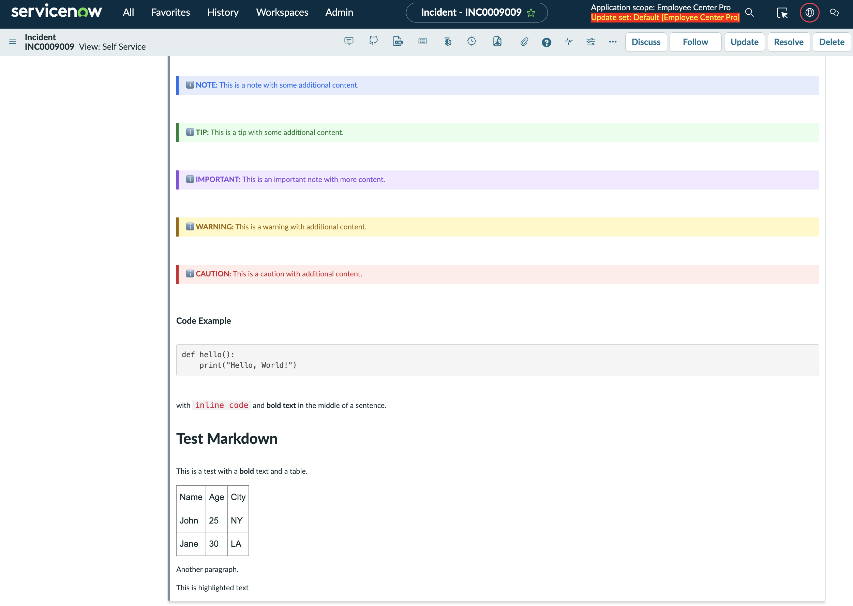Click the Follow button
This screenshot has width=853, height=606.
click(695, 42)
